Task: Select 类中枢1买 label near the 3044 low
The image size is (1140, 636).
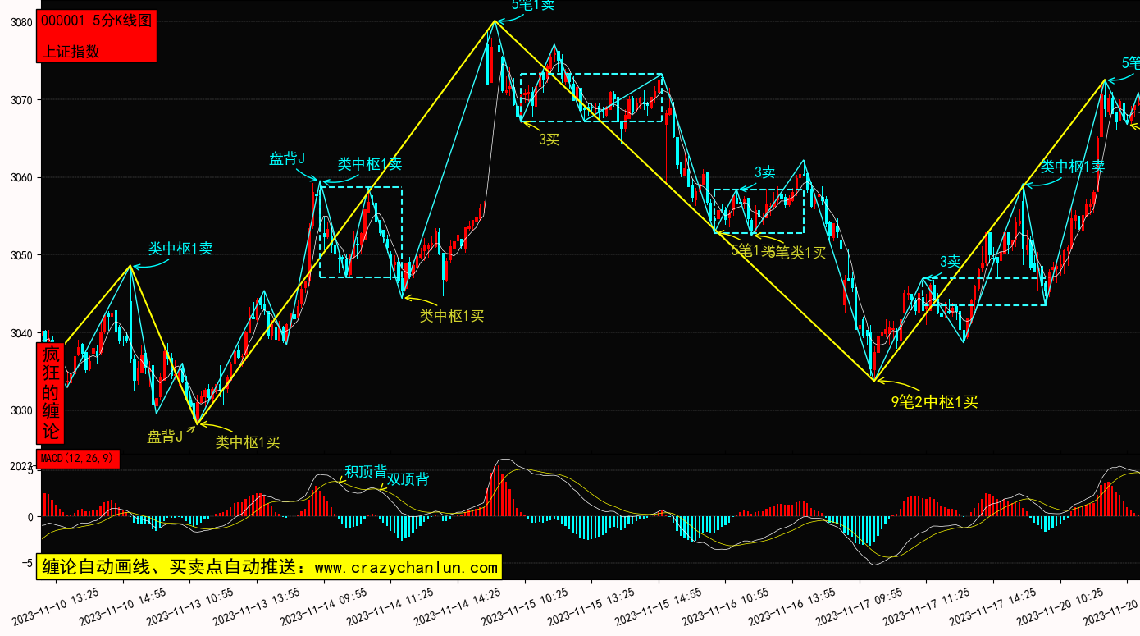Action: [452, 315]
